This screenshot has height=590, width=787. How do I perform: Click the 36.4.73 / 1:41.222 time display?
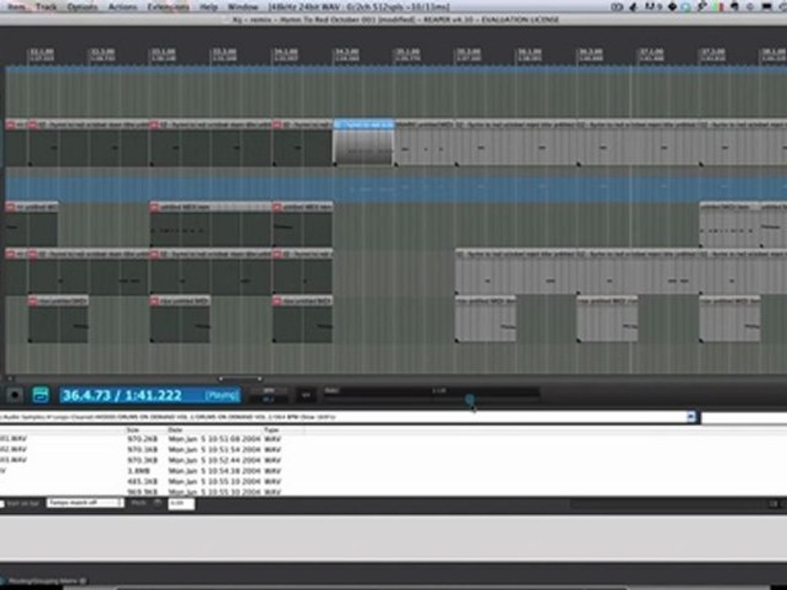coord(149,395)
